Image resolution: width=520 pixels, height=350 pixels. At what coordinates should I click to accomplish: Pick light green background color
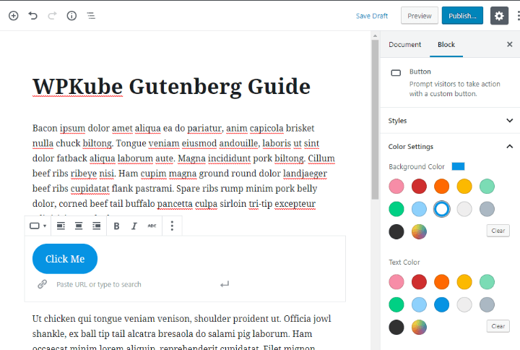point(487,187)
